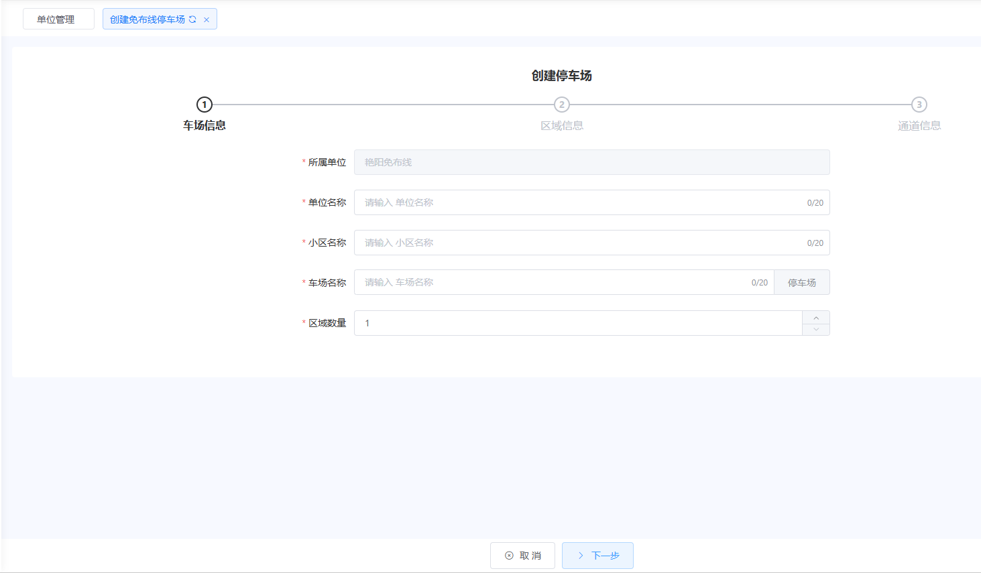Click the 停车场 suffix addon
The image size is (981, 573).
[802, 282]
